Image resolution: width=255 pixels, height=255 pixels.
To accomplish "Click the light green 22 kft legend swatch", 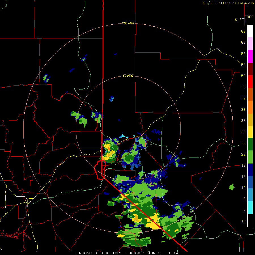I will (x=250, y=157).
